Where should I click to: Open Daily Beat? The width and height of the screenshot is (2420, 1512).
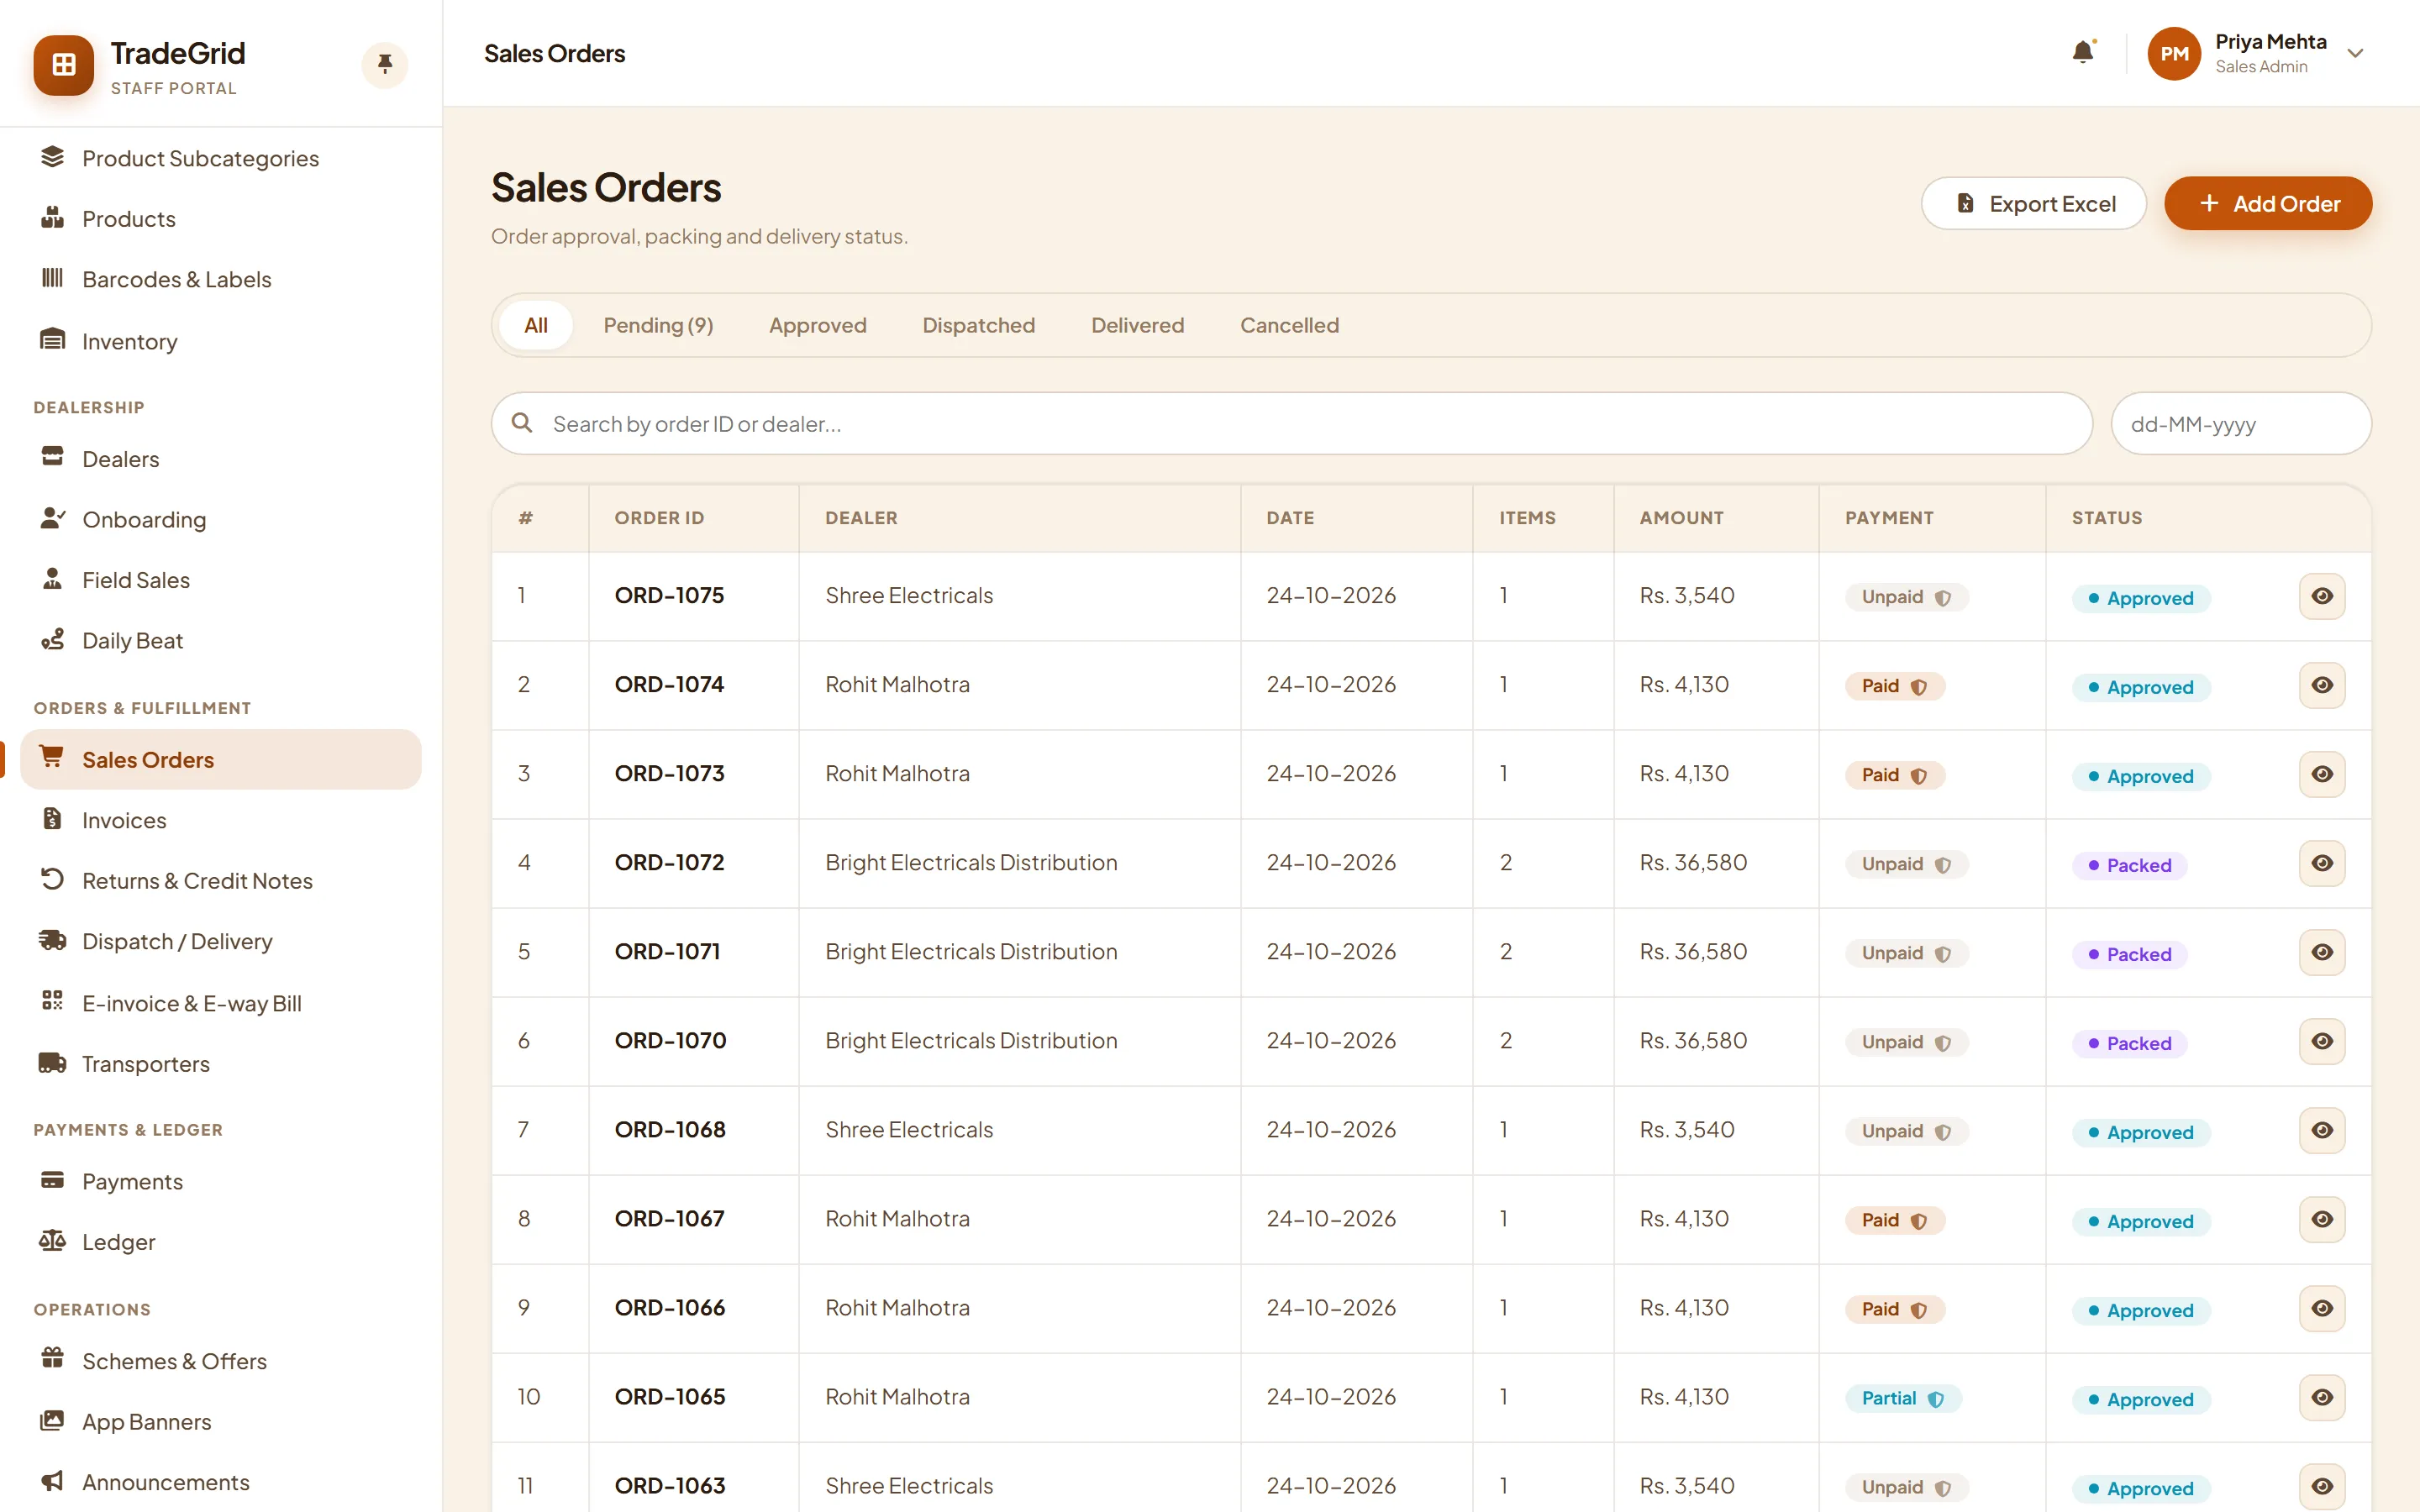click(x=221, y=640)
